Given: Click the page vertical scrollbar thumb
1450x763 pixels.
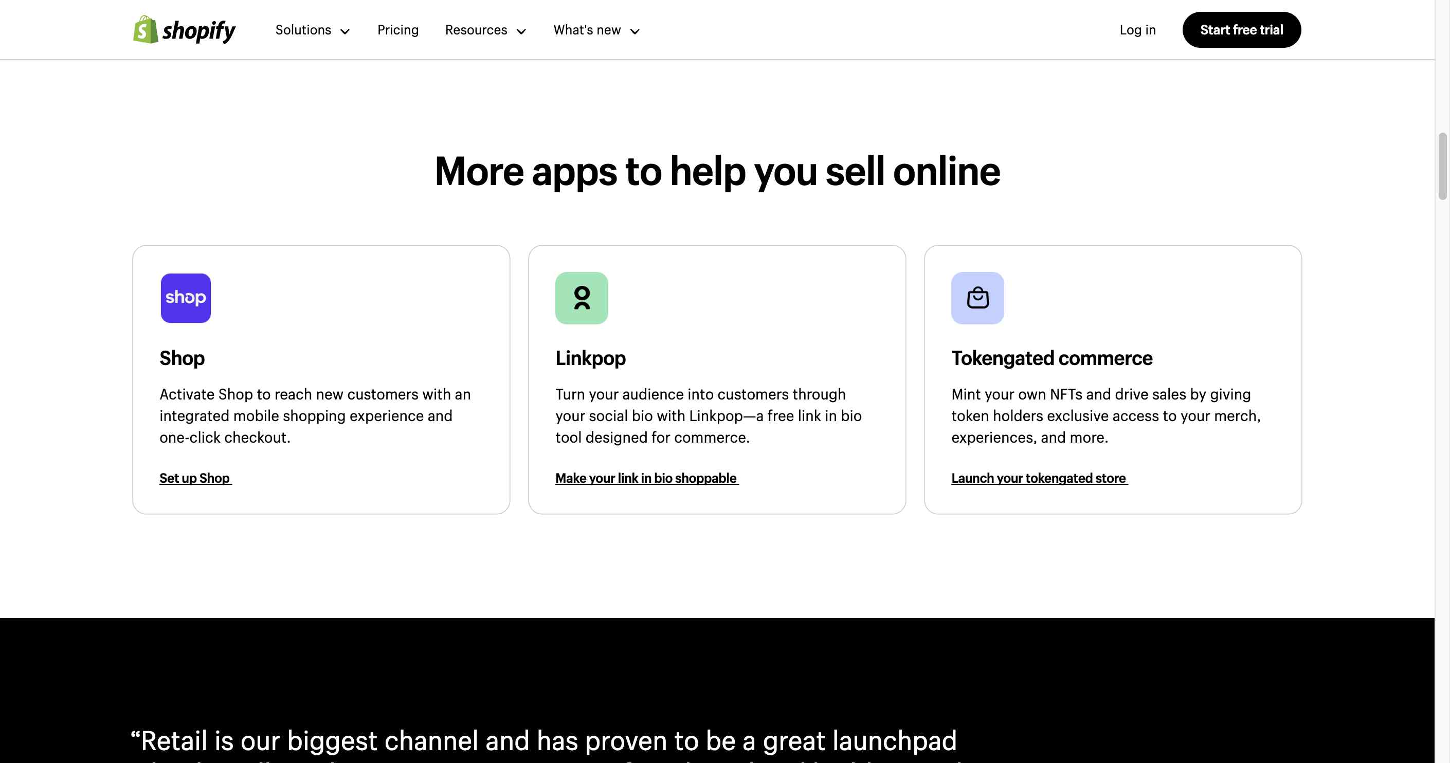Looking at the screenshot, I should 1442,166.
